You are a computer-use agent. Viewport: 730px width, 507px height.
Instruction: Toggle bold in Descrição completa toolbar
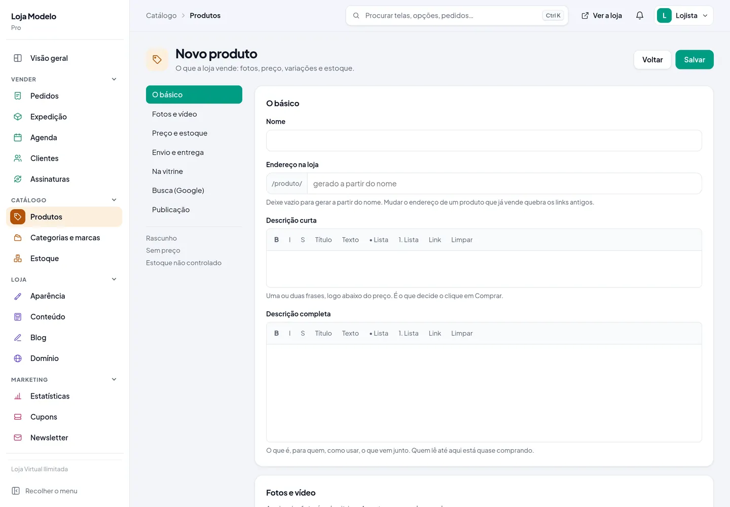point(276,333)
